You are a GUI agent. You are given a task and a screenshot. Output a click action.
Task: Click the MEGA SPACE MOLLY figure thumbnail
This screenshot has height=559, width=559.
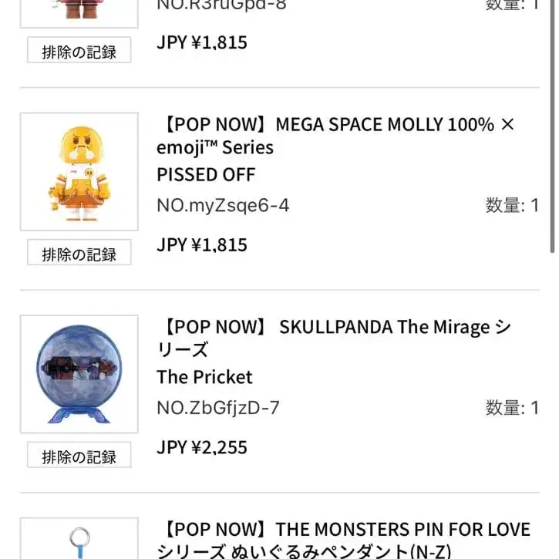[79, 172]
